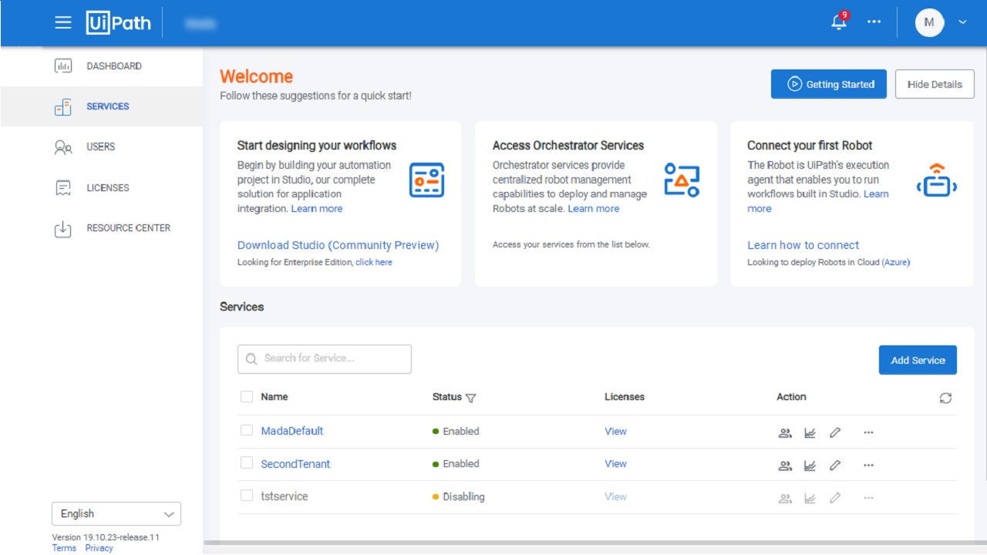Manage users for SecondTenant service

click(785, 466)
